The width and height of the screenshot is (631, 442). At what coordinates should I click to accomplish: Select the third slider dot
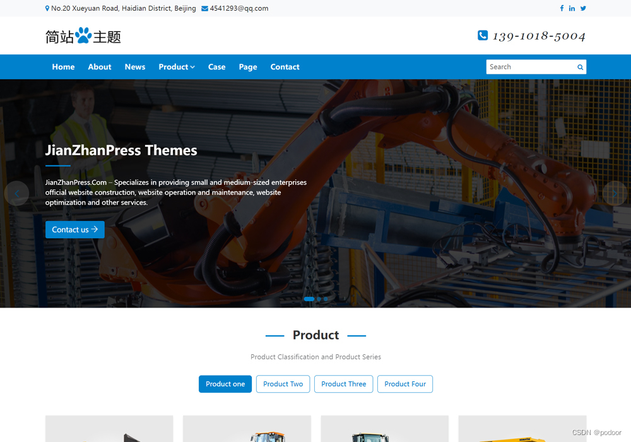click(x=326, y=299)
